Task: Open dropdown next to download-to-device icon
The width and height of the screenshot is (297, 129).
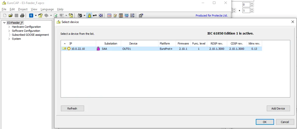Action: (x=66, y=15)
